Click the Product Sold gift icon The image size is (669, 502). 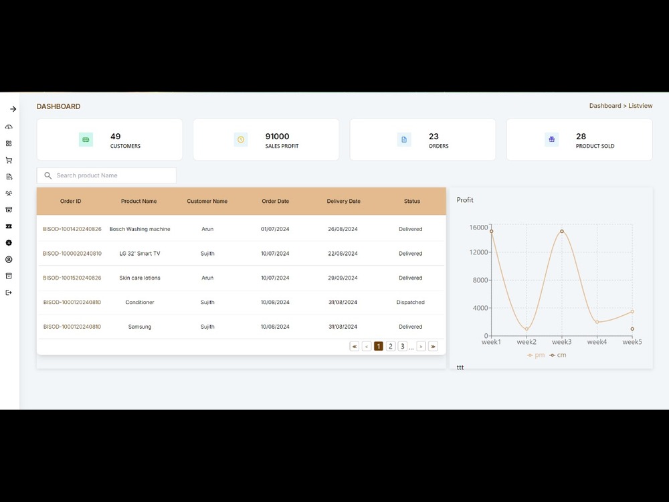(552, 140)
